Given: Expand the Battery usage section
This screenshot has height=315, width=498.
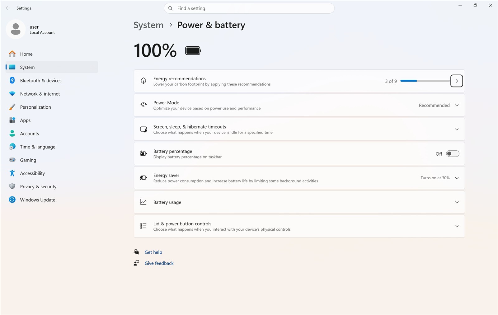Looking at the screenshot, I should (x=299, y=202).
